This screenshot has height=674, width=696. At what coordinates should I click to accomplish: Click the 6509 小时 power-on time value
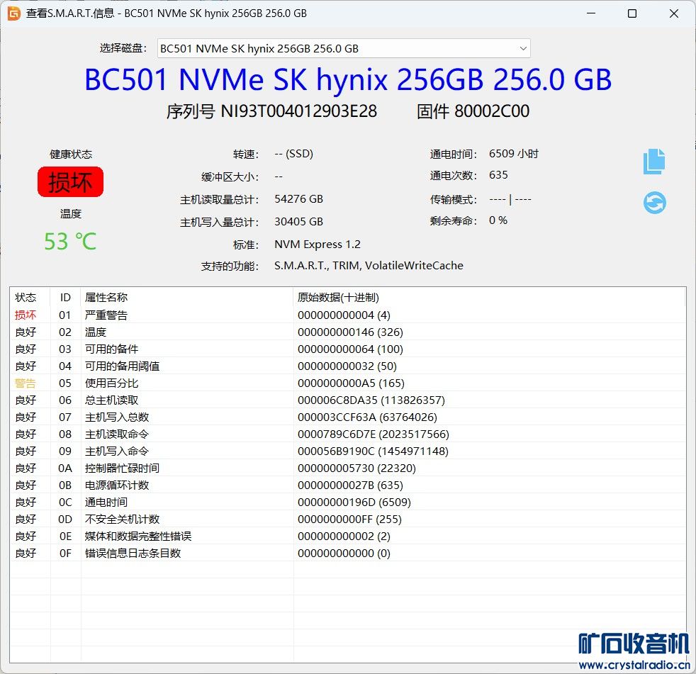pyautogui.click(x=514, y=154)
